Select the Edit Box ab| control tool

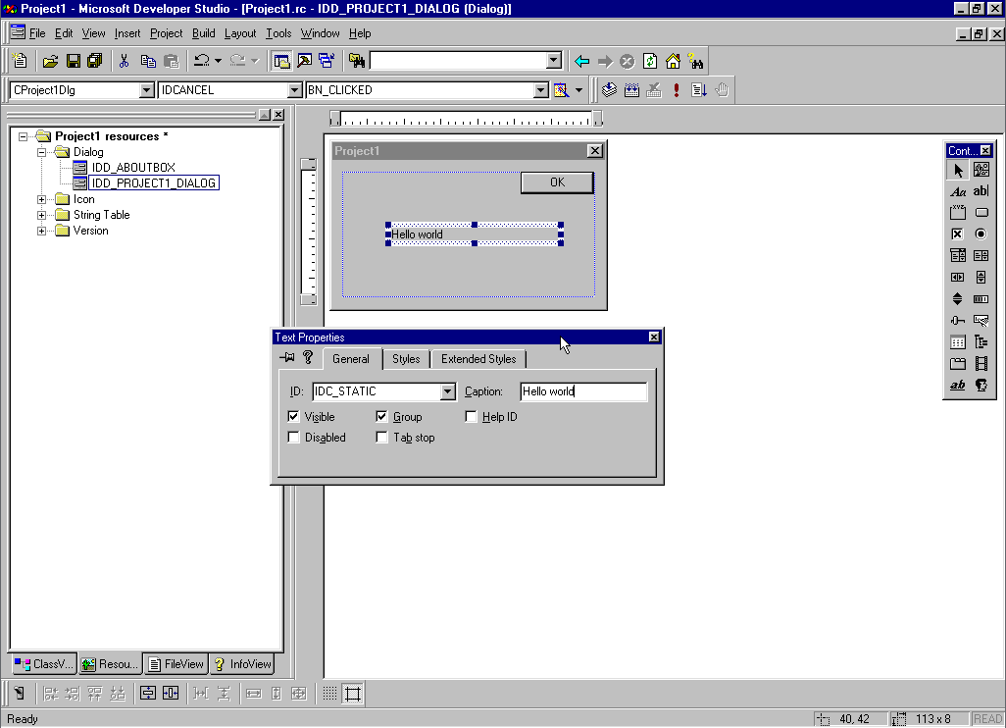tap(981, 191)
